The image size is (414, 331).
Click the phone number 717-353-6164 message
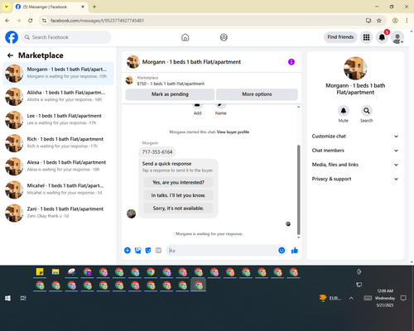157,152
